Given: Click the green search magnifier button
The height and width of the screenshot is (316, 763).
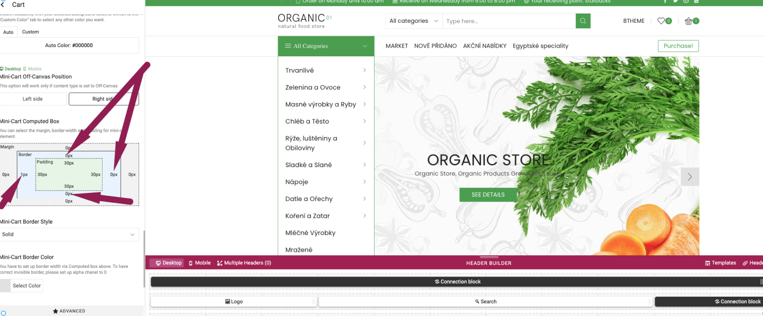Looking at the screenshot, I should (583, 21).
